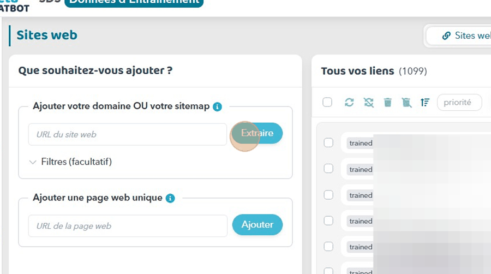Click the crossed-out sync icon
491x274 pixels.
pyautogui.click(x=369, y=102)
